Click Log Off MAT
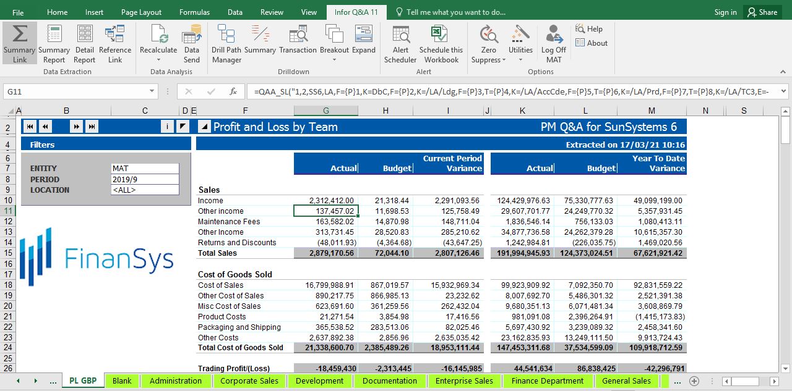The width and height of the screenshot is (792, 391). [554, 44]
